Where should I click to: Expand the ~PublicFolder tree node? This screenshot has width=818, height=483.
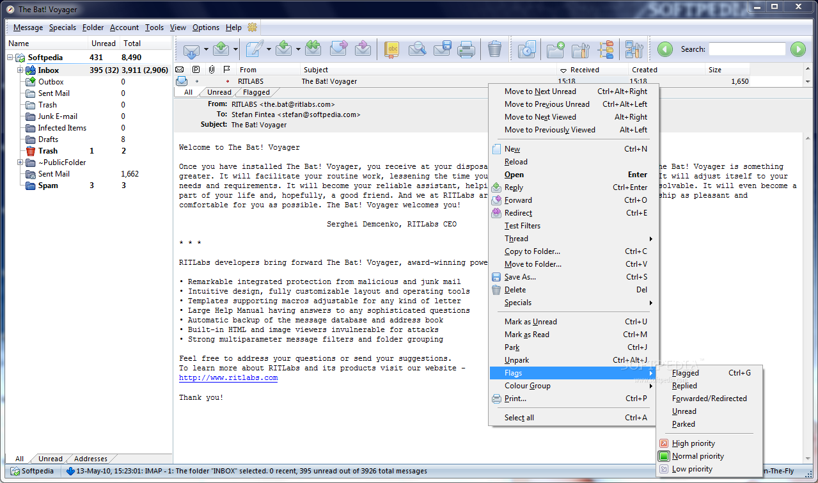coord(20,162)
